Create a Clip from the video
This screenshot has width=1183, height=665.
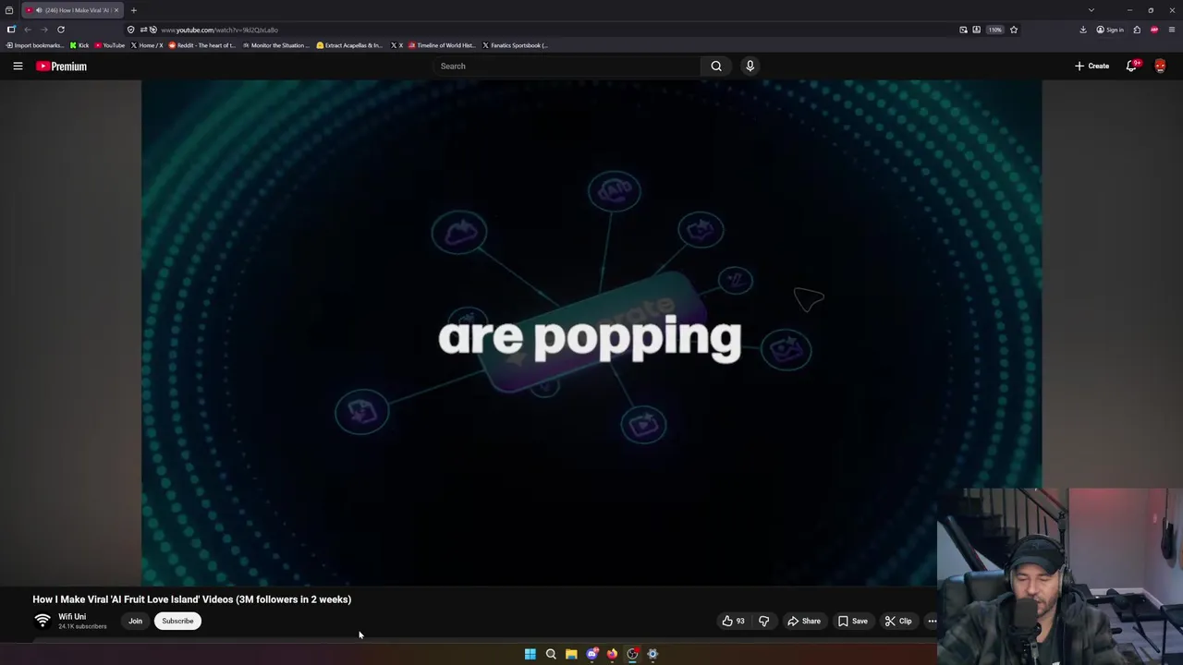[x=897, y=621]
